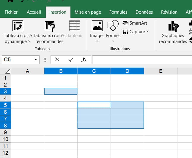Click the formula bar confirm checkmark

pos(71,60)
